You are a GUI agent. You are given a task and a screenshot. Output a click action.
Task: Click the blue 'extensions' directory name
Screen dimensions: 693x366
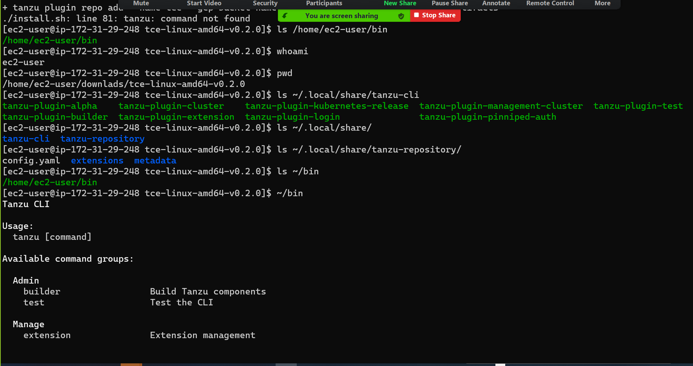coord(97,161)
